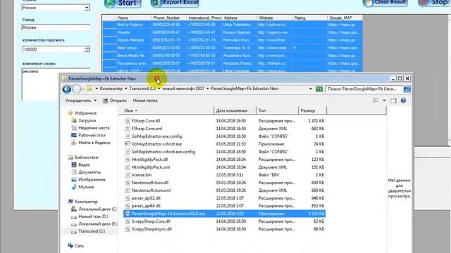Expand the Компьютер breadcrumb dropdown arrow
451x253 pixels.
pyautogui.click(x=125, y=89)
